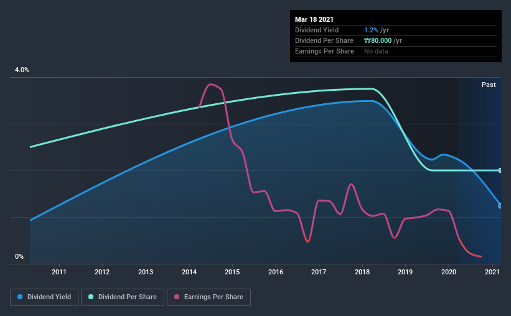Click the blue Dividend Yield legend dot
Image resolution: width=511 pixels, height=316 pixels.
click(20, 297)
